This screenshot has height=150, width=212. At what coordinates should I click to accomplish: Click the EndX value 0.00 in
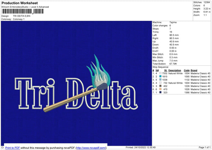173,48
